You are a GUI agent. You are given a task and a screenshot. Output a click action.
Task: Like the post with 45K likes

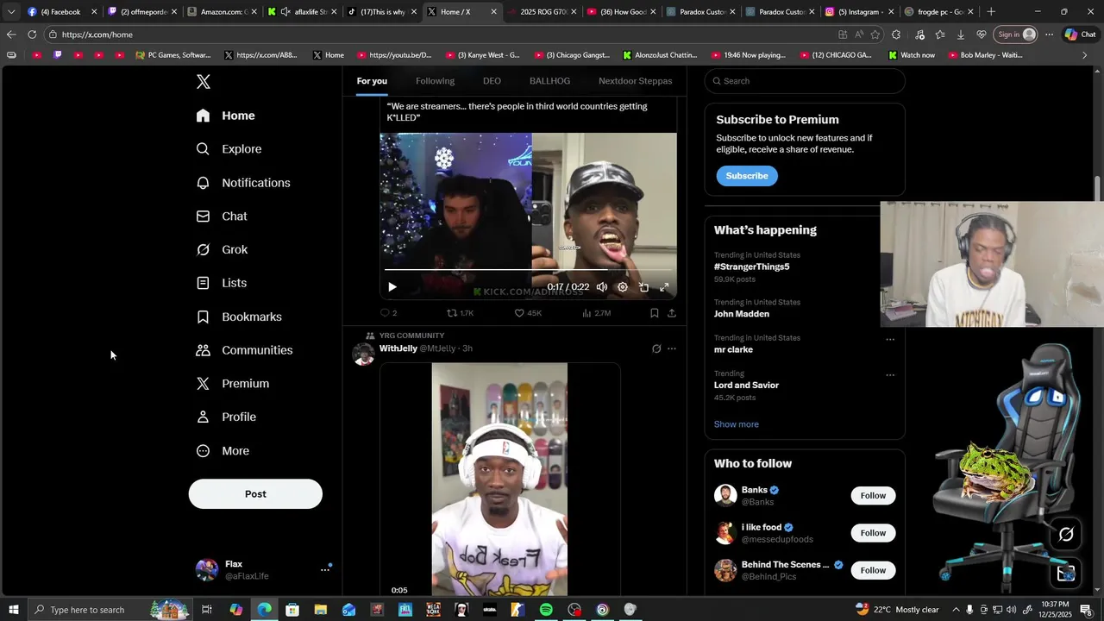[528, 313]
